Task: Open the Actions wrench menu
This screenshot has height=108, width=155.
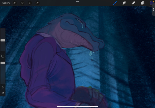Action: pos(15,3)
